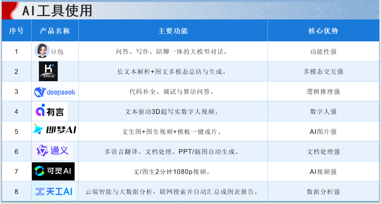Screen dimensions: 381x204
Task: Click the 数据分析强 cell
Action: 323,192
